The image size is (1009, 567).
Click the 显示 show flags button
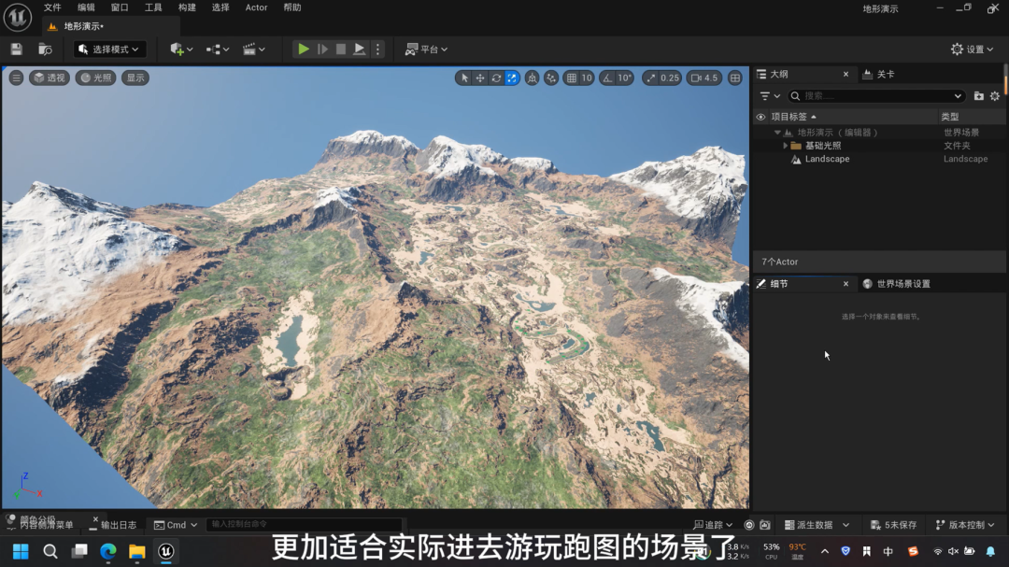135,78
